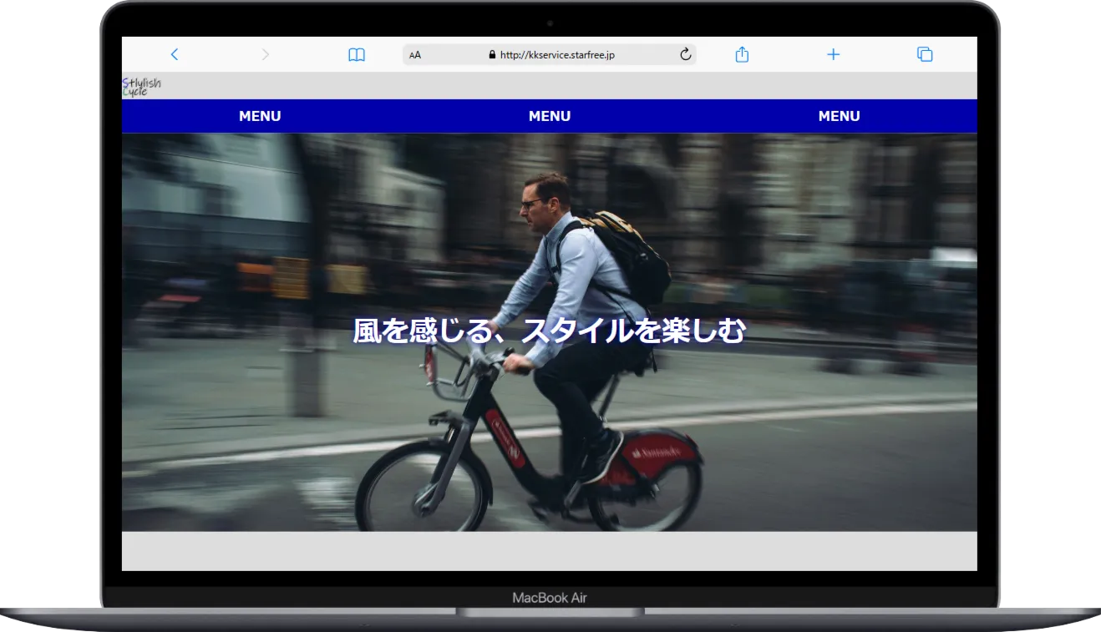The image size is (1101, 632).
Task: Click the back navigation arrow in Safari
Action: pos(175,53)
